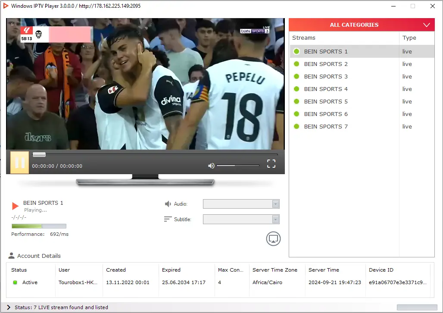Click the expiry date 25.06.2034 17:17
The width and height of the screenshot is (443, 313).
pos(184,282)
